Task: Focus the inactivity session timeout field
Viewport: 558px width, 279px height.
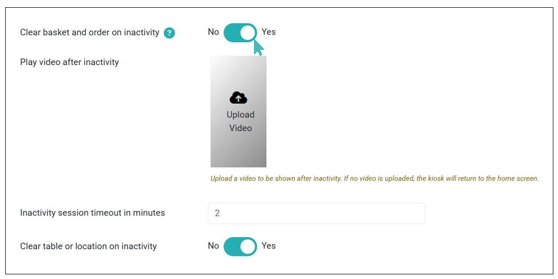Action: [x=316, y=213]
